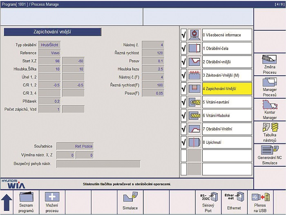Open Seznam programů folder

coord(26,202)
